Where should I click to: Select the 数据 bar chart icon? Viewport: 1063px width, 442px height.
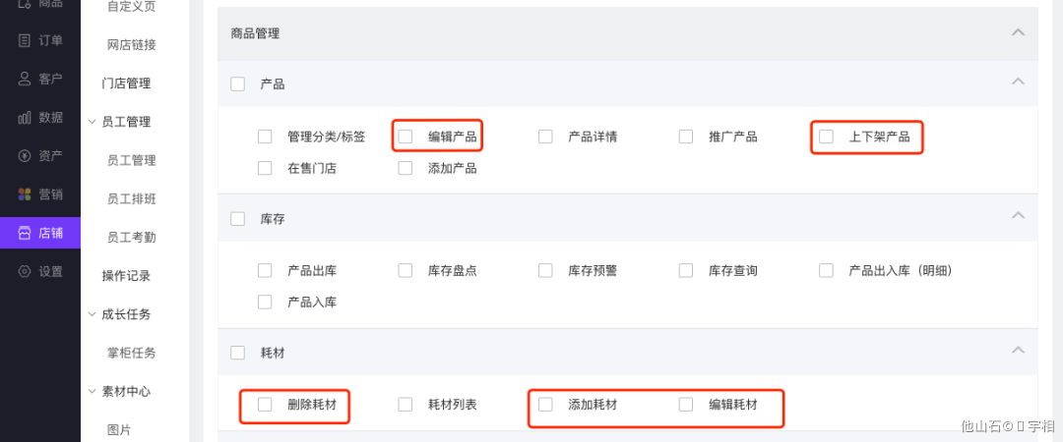tap(25, 117)
